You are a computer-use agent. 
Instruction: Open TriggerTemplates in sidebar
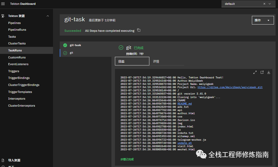click(x=20, y=92)
